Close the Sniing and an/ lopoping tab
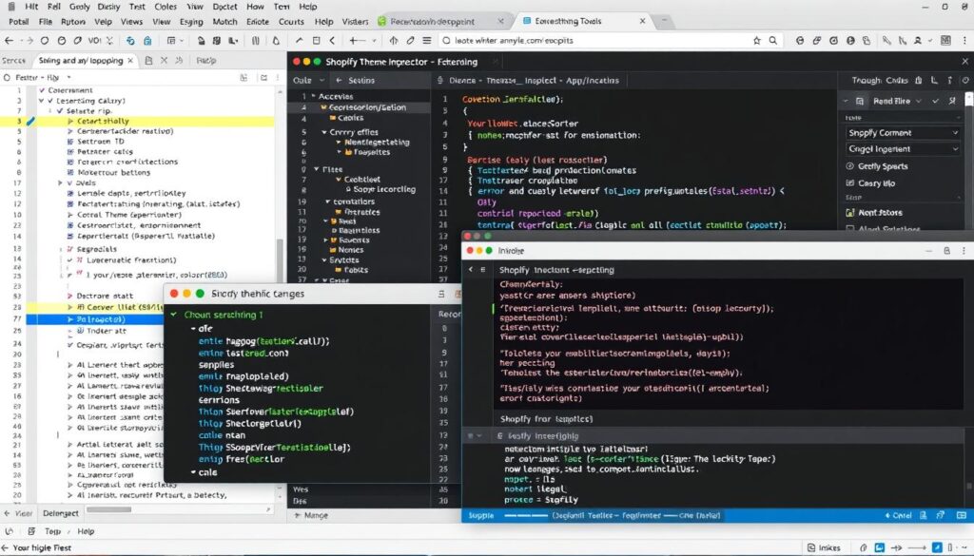The width and height of the screenshot is (974, 556). coord(130,61)
